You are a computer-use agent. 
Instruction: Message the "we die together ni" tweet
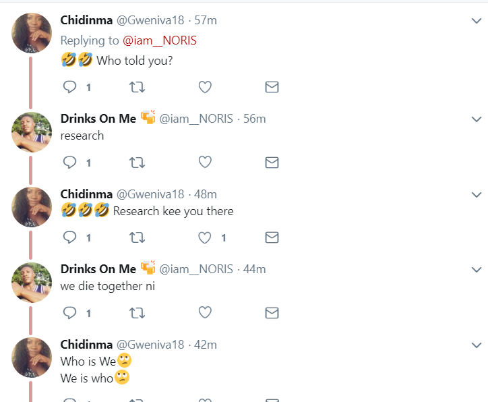272,313
